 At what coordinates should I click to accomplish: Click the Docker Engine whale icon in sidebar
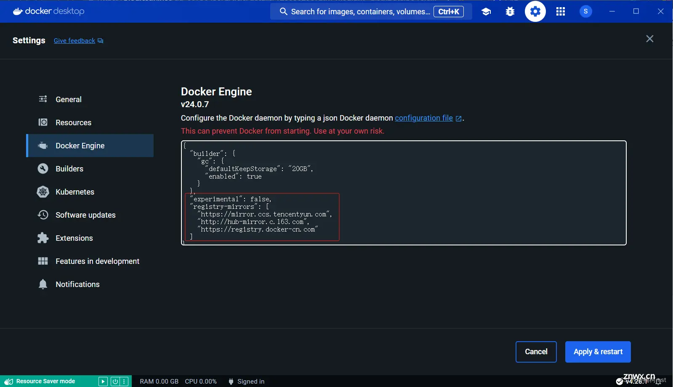[43, 145]
